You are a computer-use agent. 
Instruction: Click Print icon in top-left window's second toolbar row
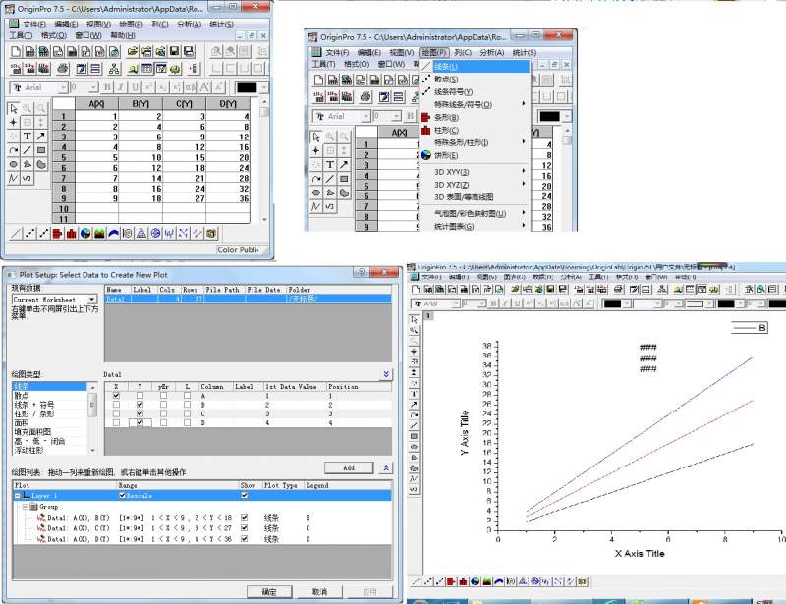pyautogui.click(x=63, y=68)
